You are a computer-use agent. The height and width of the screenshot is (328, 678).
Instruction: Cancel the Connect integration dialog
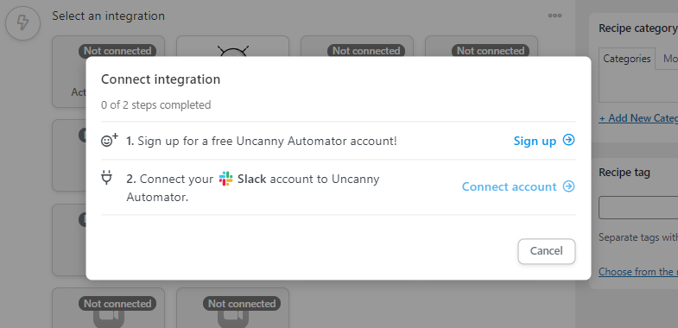(547, 251)
